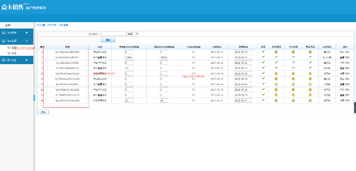
Task: Click the SUP column green checkmark in row 7
Action: coord(276,62)
